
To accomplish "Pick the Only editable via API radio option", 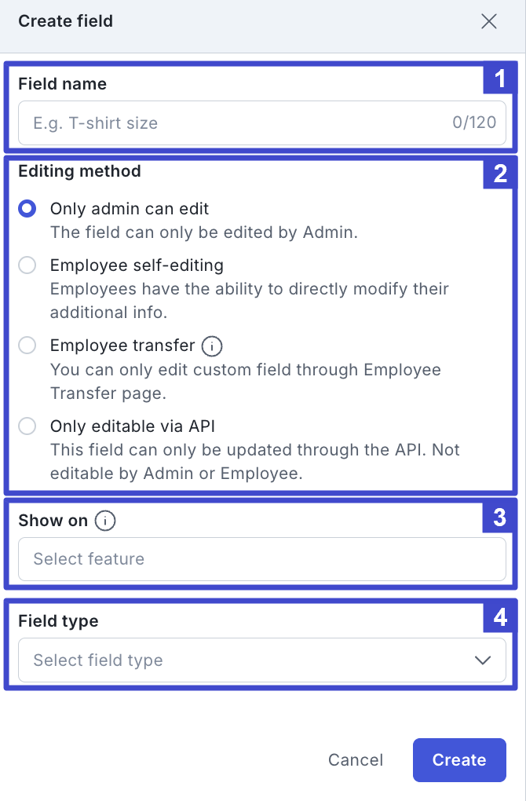I will click(27, 426).
